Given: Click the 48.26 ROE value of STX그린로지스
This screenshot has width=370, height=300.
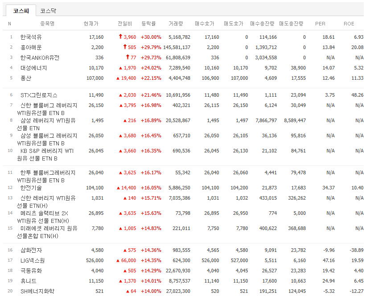Looking at the screenshot, I should click(x=357, y=95).
